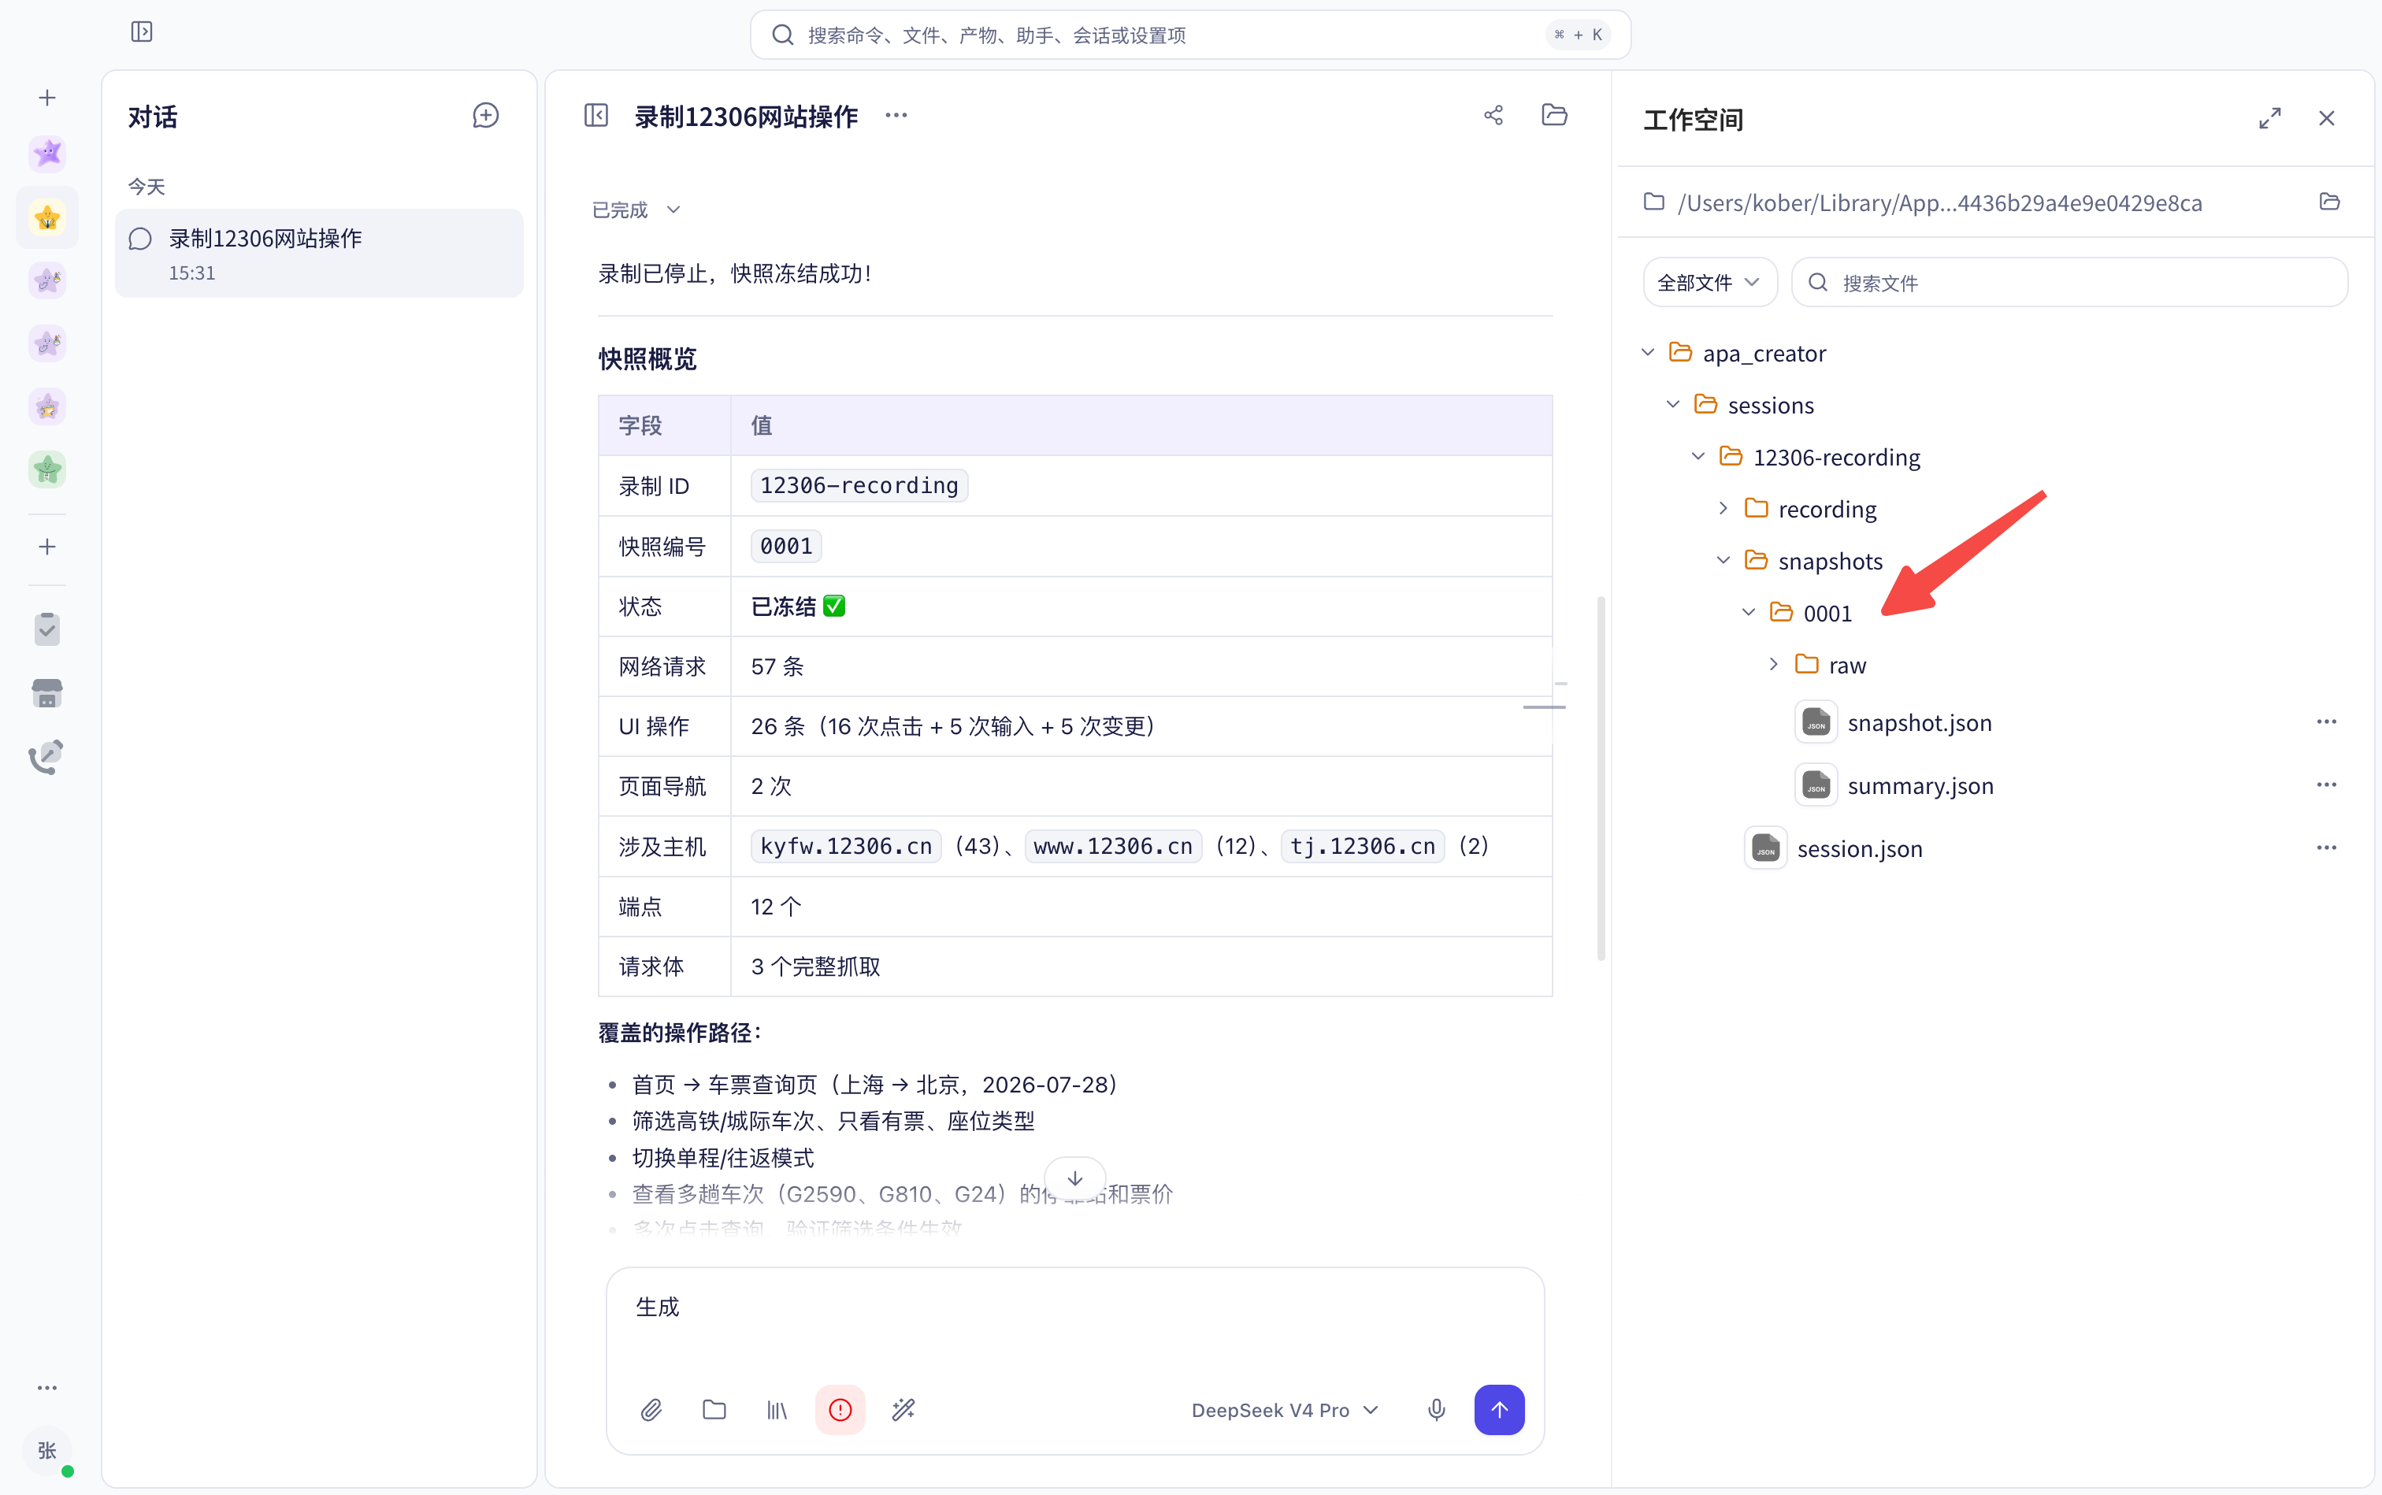Screen dimensions: 2382x1495
Task: Select the 录制12306网站操作 conversation
Action: pyautogui.click(x=318, y=254)
